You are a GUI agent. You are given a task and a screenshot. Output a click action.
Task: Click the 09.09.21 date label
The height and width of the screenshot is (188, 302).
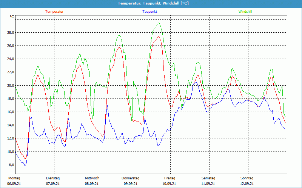(x=131, y=184)
